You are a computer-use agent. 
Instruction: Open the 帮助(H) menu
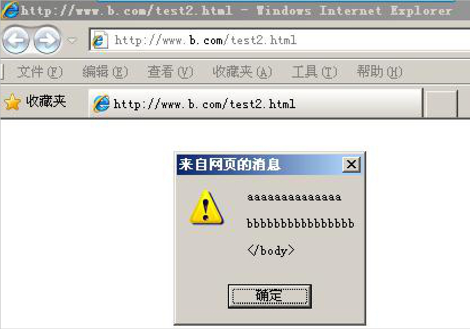pyautogui.click(x=379, y=72)
